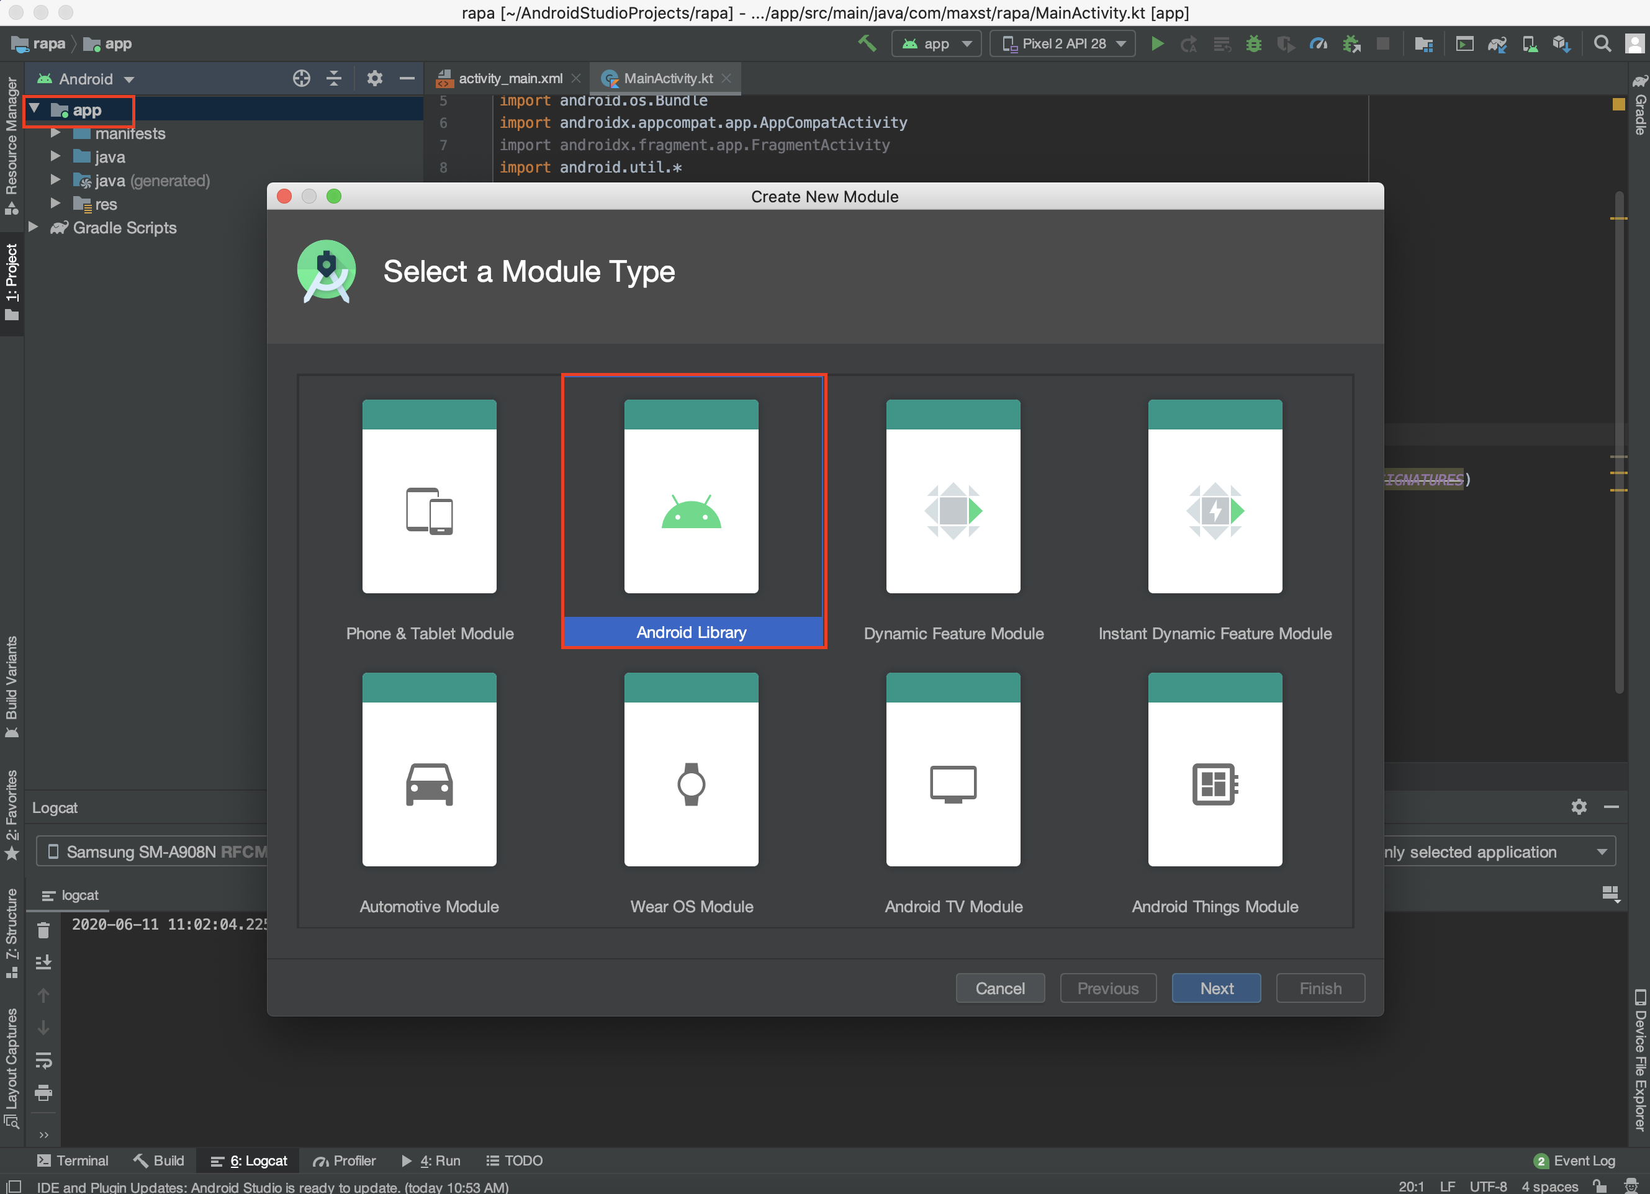Switch to the activity_main.xml editor tab

pos(508,79)
